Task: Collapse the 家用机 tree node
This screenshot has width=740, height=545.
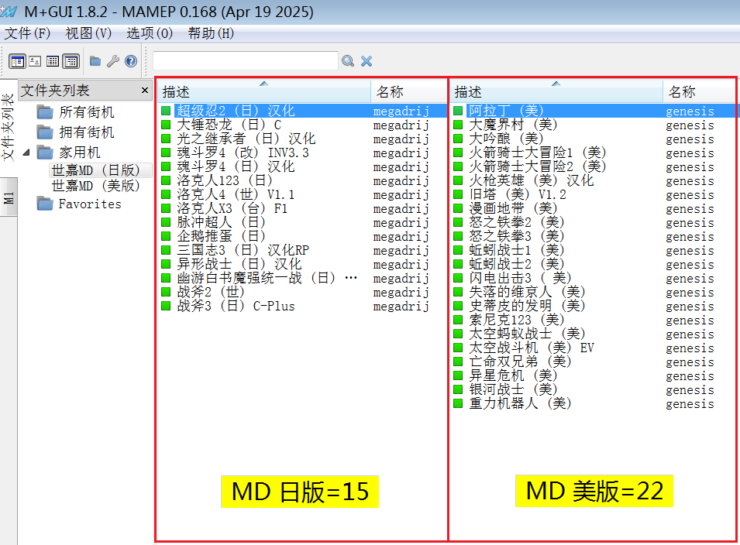Action: pos(26,153)
